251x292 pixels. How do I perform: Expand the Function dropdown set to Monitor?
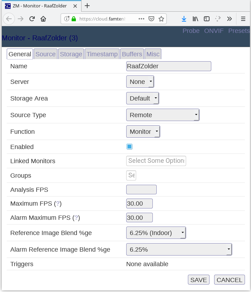pos(143,132)
